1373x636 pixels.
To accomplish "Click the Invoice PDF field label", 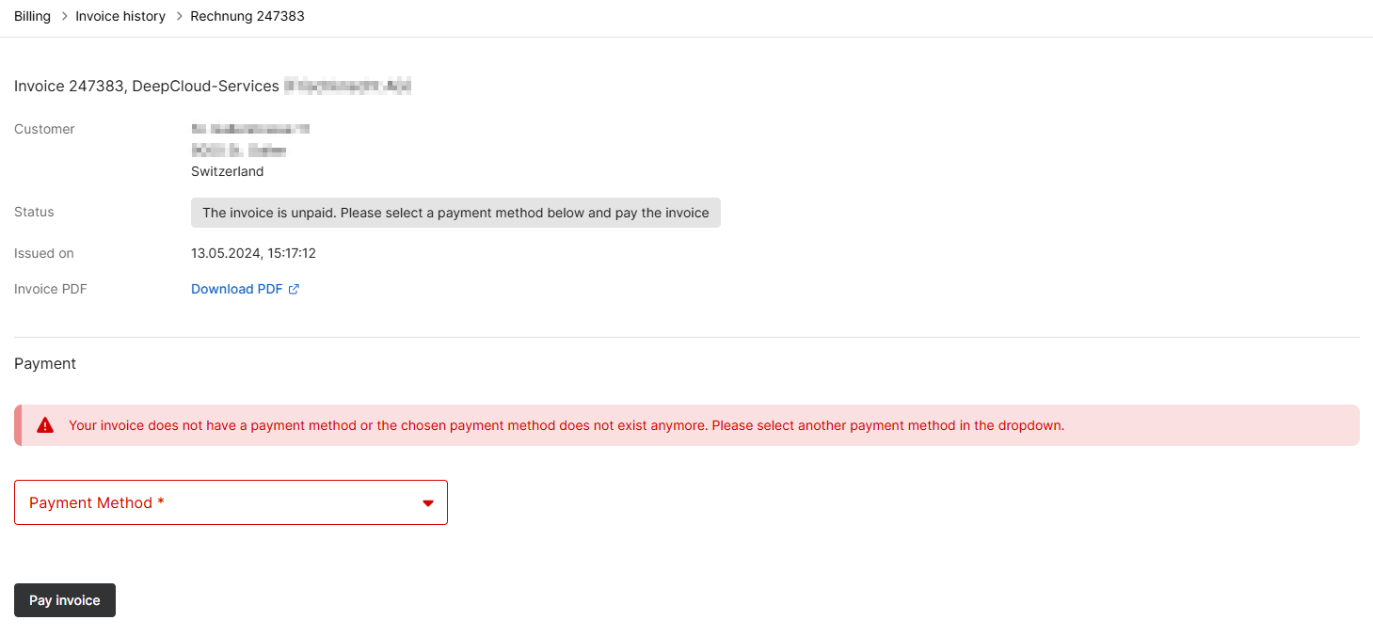I will (51, 289).
